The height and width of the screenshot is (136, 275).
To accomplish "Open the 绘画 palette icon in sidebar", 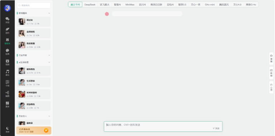I will (x=8, y=52).
